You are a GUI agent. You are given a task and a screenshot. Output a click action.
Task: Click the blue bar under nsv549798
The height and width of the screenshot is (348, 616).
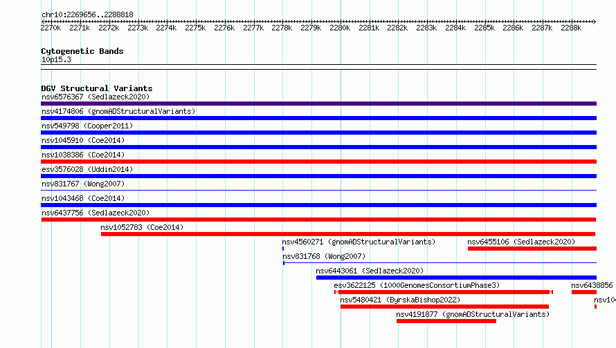318,133
